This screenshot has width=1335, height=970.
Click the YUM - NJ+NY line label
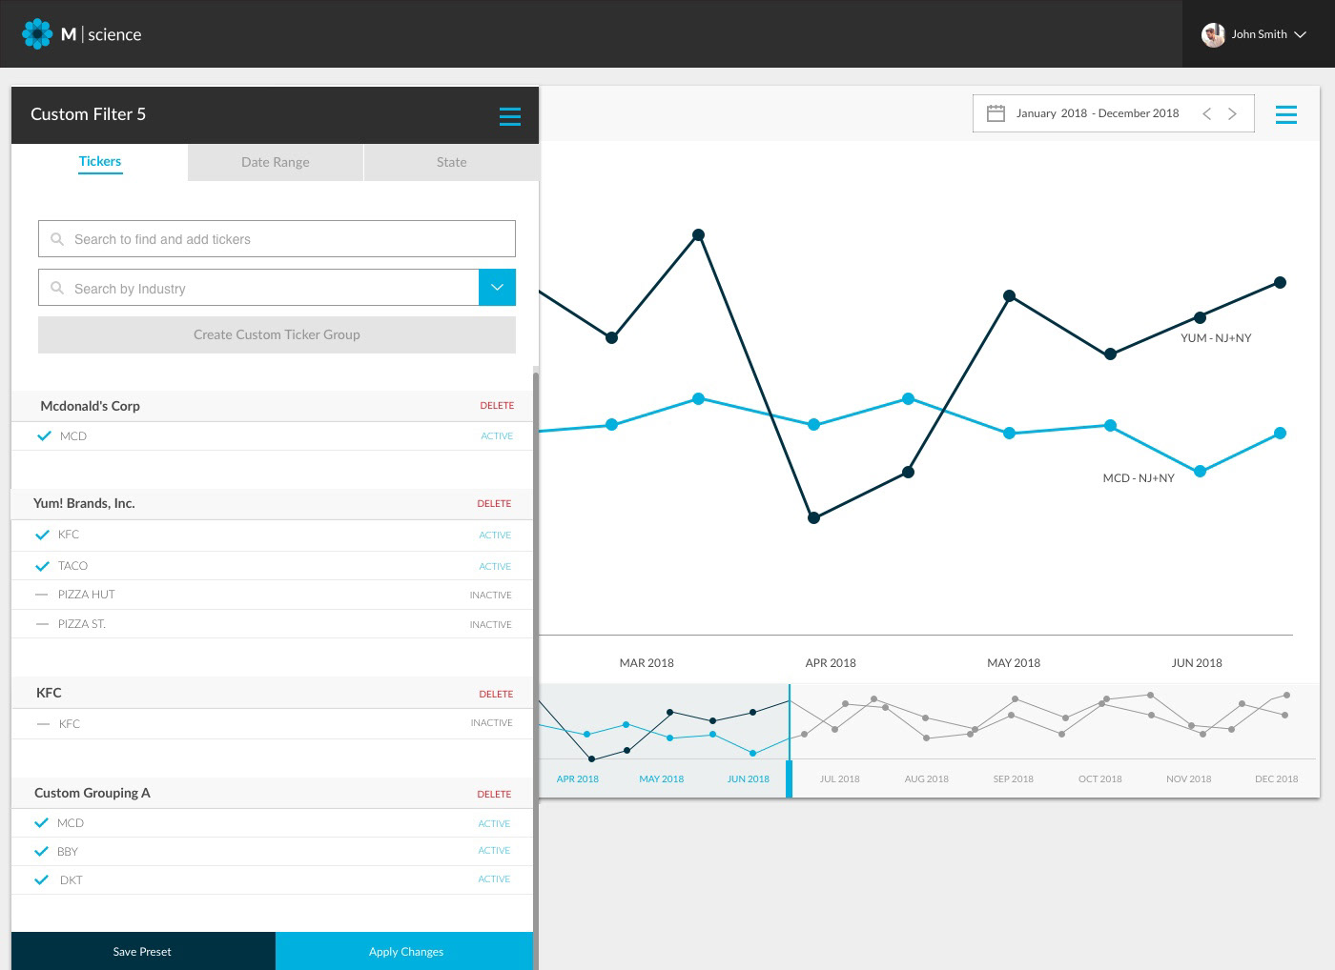point(1216,337)
